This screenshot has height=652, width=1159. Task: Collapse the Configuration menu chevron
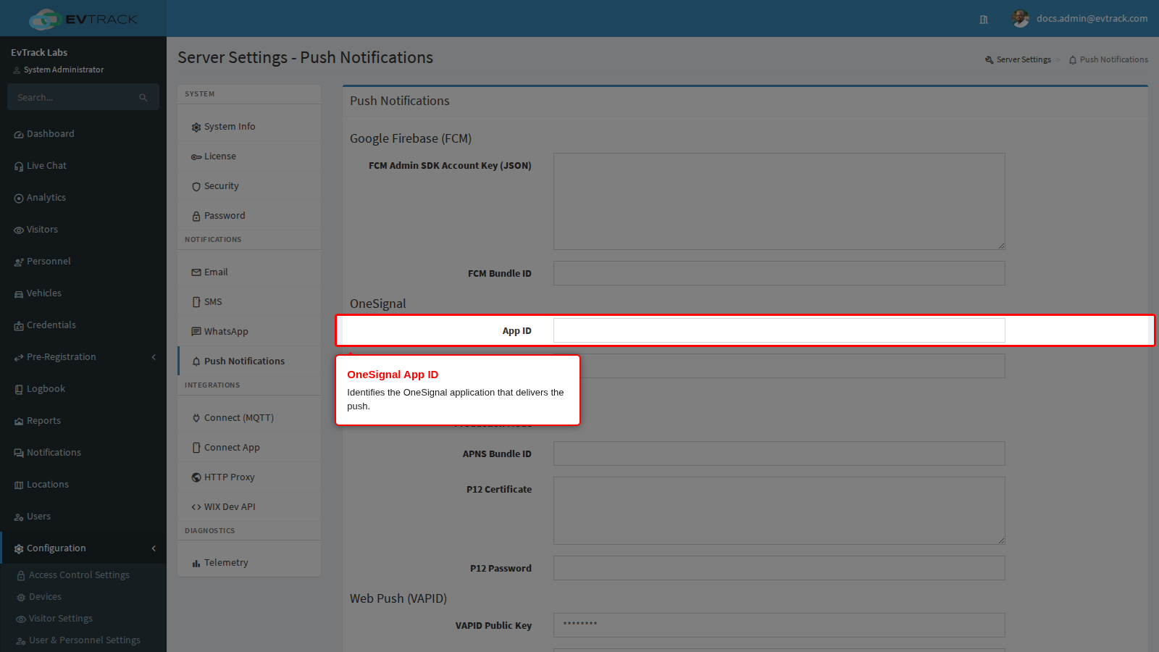coord(154,548)
